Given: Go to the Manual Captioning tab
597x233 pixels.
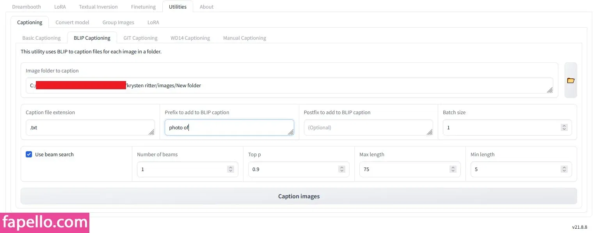Looking at the screenshot, I should pos(244,38).
